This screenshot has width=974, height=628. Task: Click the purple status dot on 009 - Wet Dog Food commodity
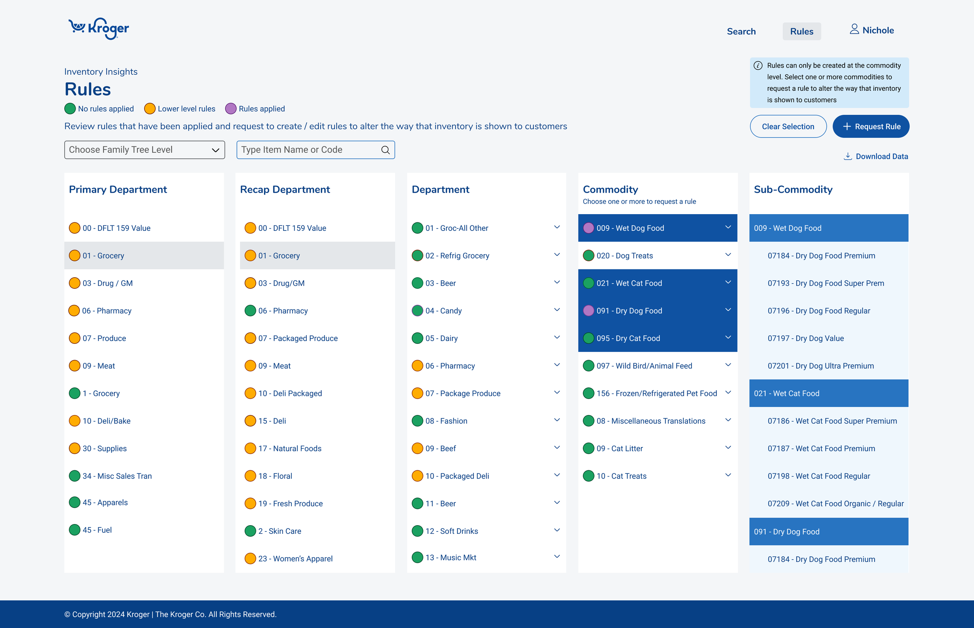coord(588,228)
